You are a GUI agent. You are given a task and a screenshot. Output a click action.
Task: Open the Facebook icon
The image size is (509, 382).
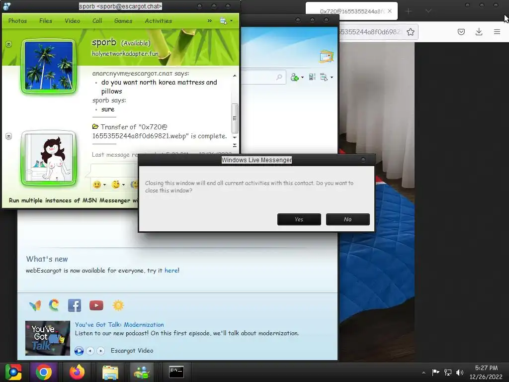click(x=75, y=305)
